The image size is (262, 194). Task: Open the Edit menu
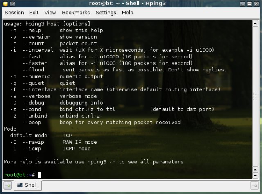tap(34, 13)
